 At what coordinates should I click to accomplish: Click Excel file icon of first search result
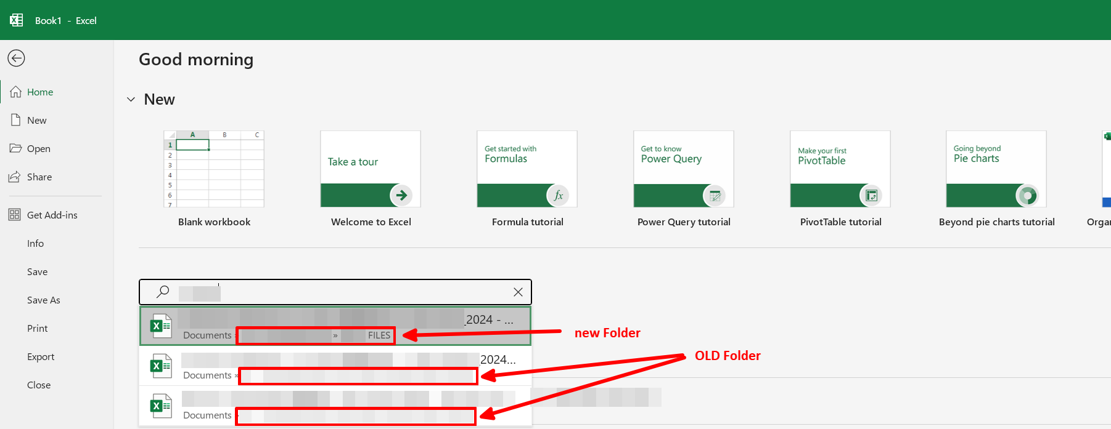[x=161, y=326]
